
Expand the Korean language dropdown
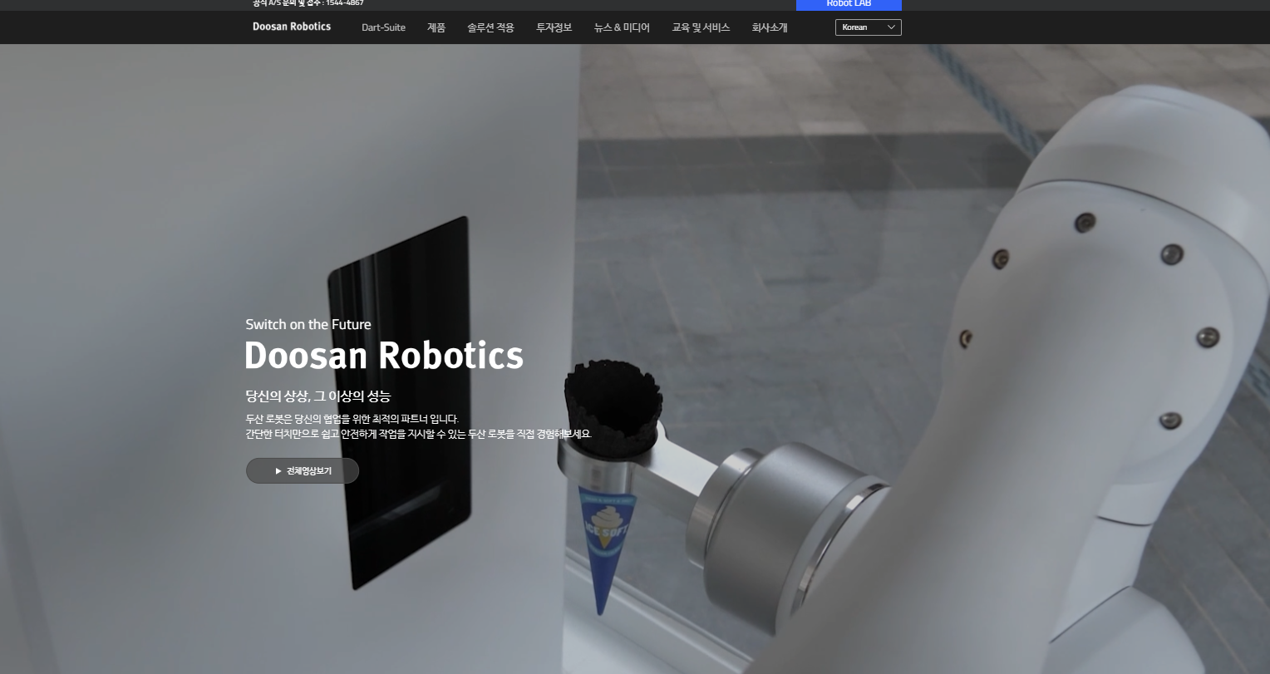868,27
